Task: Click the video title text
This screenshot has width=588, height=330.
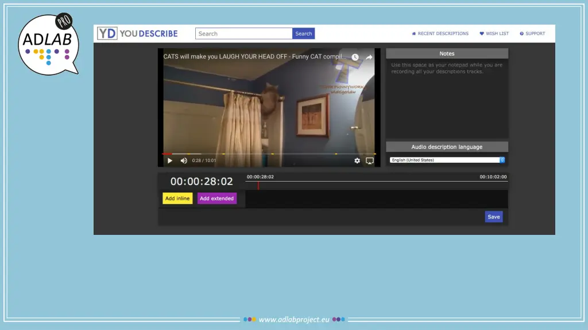Action: 254,57
